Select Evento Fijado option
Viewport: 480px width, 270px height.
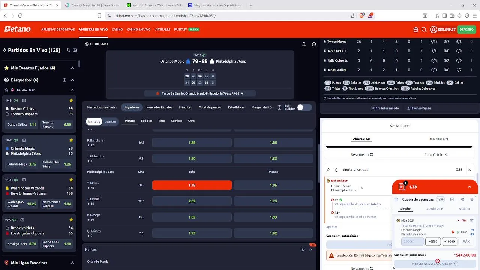419,108
